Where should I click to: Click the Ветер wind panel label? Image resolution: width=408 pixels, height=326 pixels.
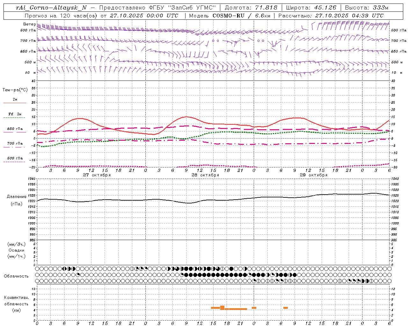click(x=29, y=24)
